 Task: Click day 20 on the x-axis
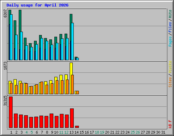(x=107, y=132)
